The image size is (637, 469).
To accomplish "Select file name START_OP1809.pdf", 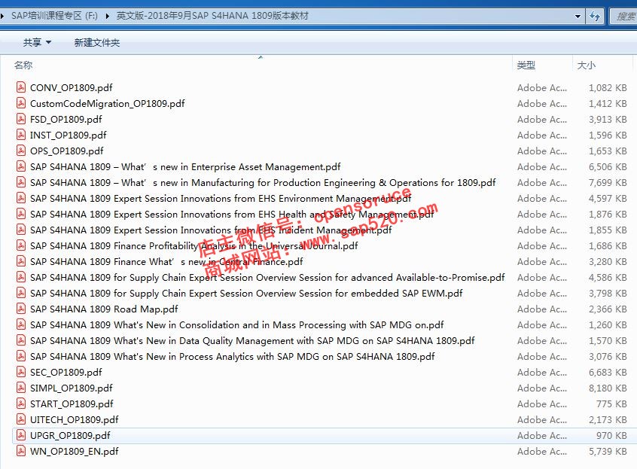I will pos(72,404).
